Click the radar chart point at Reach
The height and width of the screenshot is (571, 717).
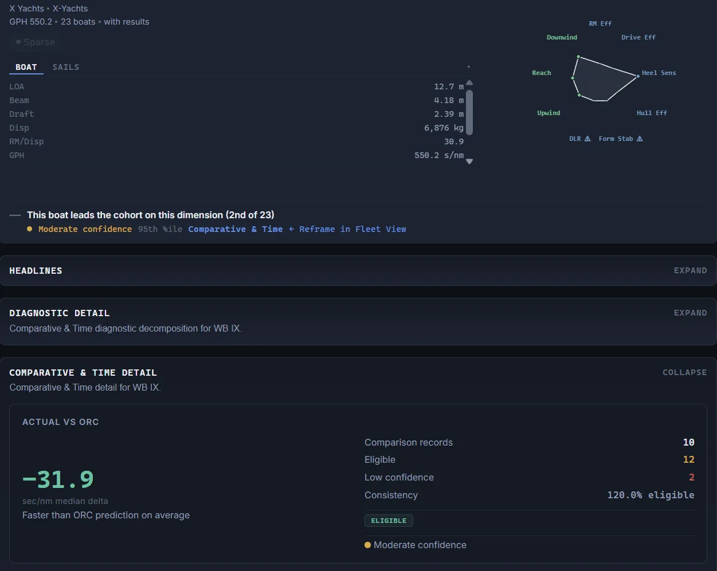(573, 78)
